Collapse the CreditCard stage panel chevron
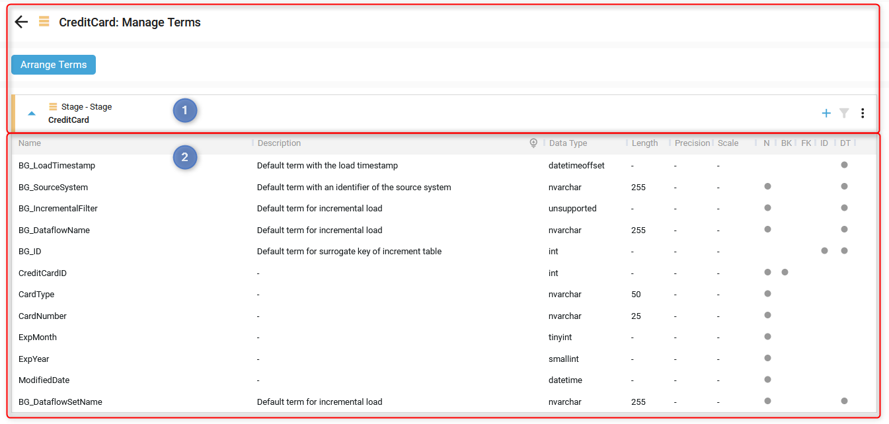 [32, 114]
